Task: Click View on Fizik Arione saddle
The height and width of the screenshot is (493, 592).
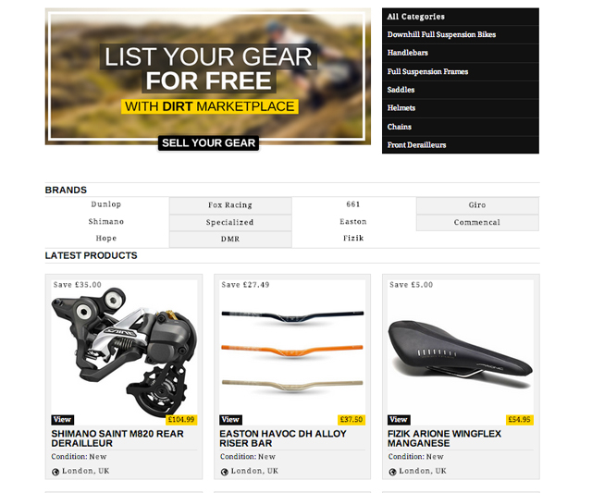Action: click(x=399, y=420)
